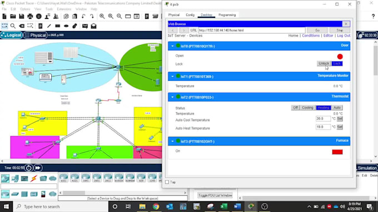Screen dimensions: 378x212
Task: Select the Place Note tool
Action: [40, 26]
